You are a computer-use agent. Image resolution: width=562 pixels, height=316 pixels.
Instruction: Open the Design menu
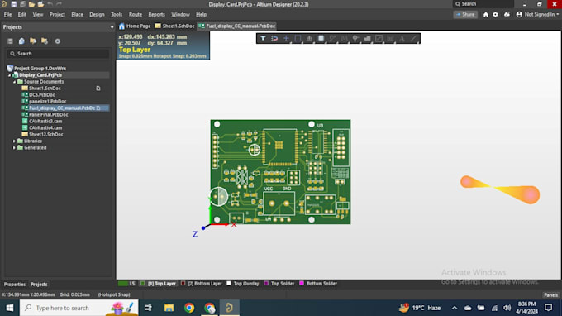click(97, 15)
